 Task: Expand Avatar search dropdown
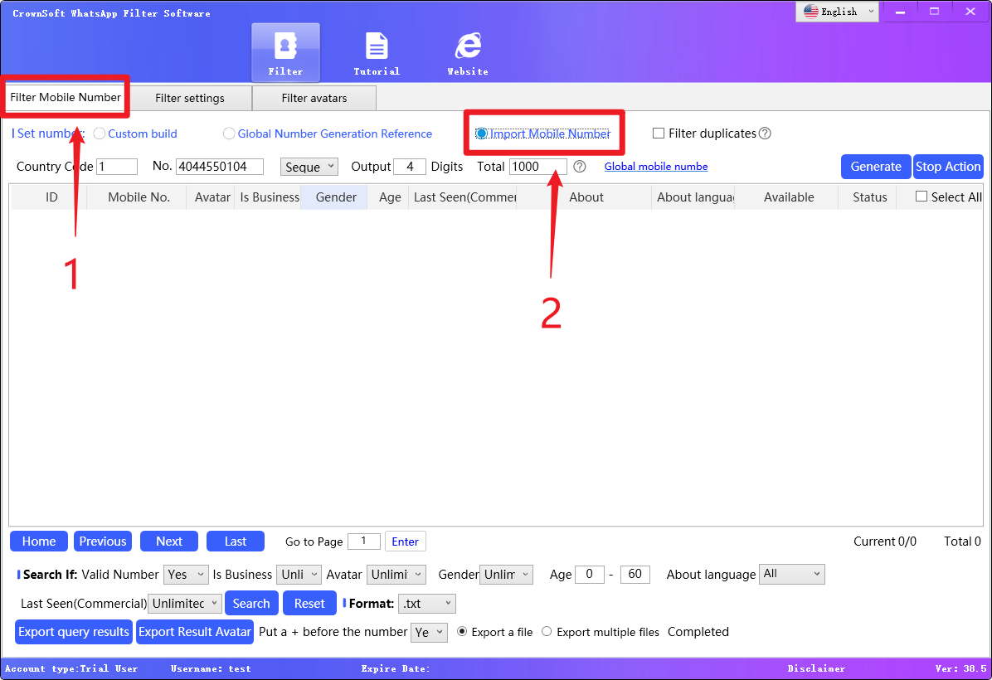click(396, 575)
